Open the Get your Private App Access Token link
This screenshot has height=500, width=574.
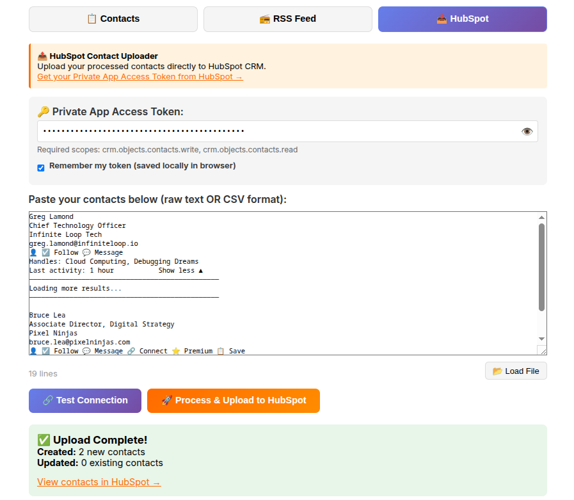(140, 76)
